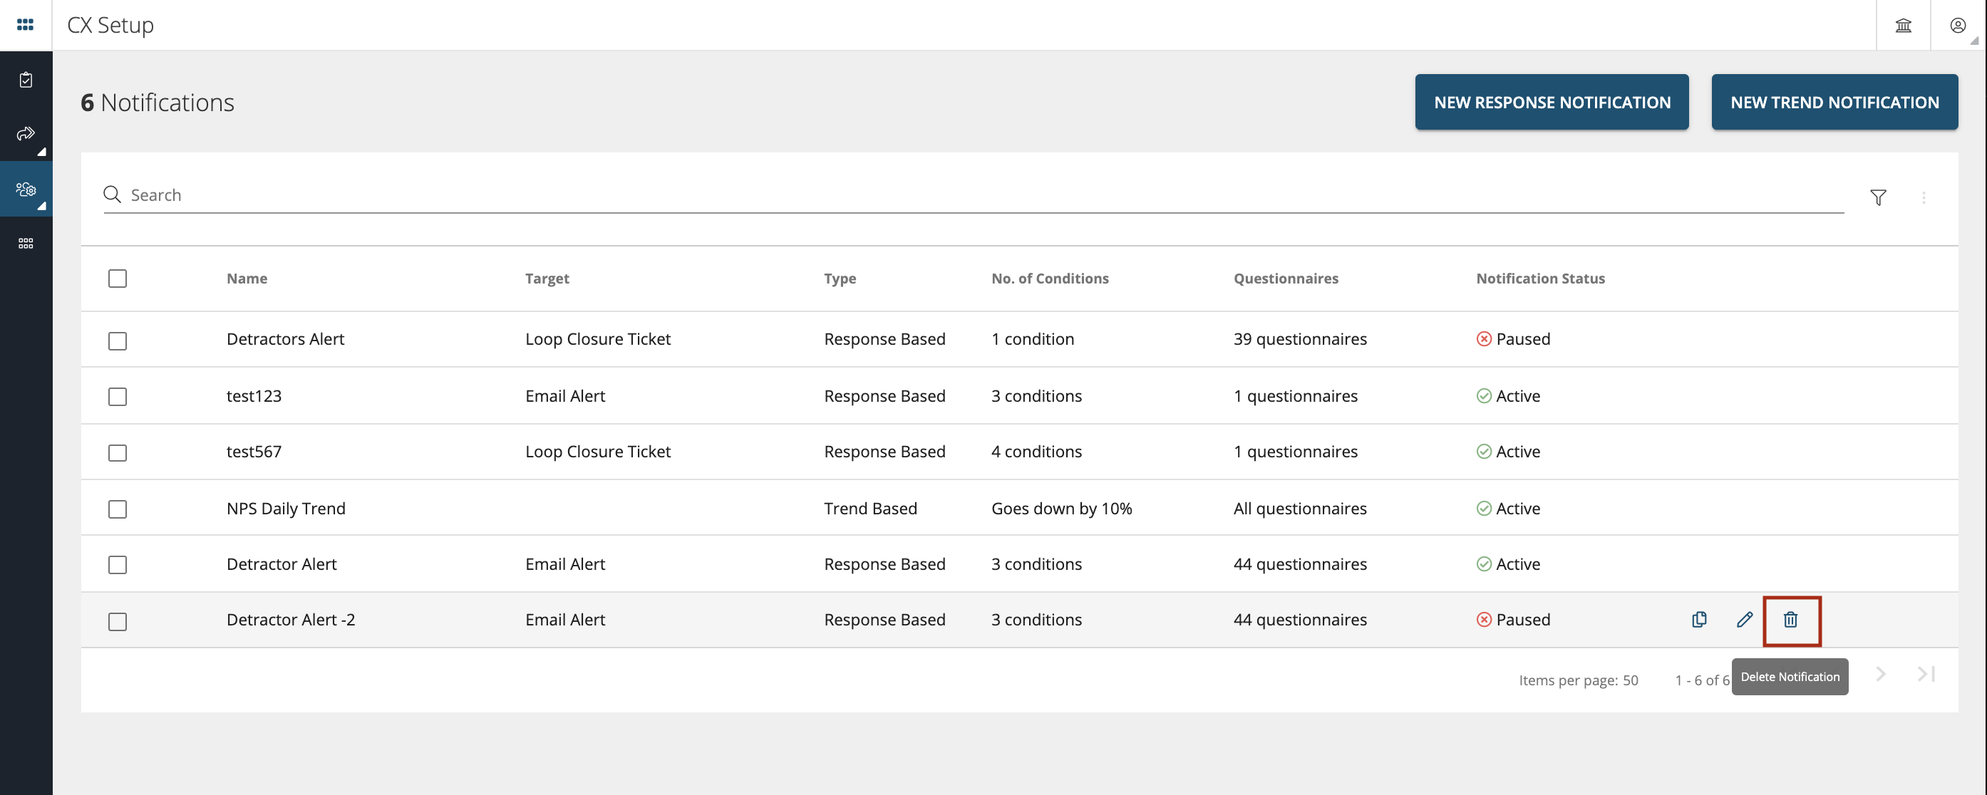Screen dimensions: 1987x795
Task: Open the items per page 50 selector
Action: pos(1630,680)
